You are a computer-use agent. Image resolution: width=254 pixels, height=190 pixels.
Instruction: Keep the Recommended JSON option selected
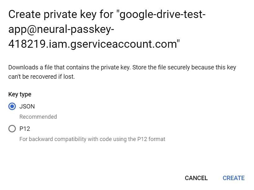point(12,106)
